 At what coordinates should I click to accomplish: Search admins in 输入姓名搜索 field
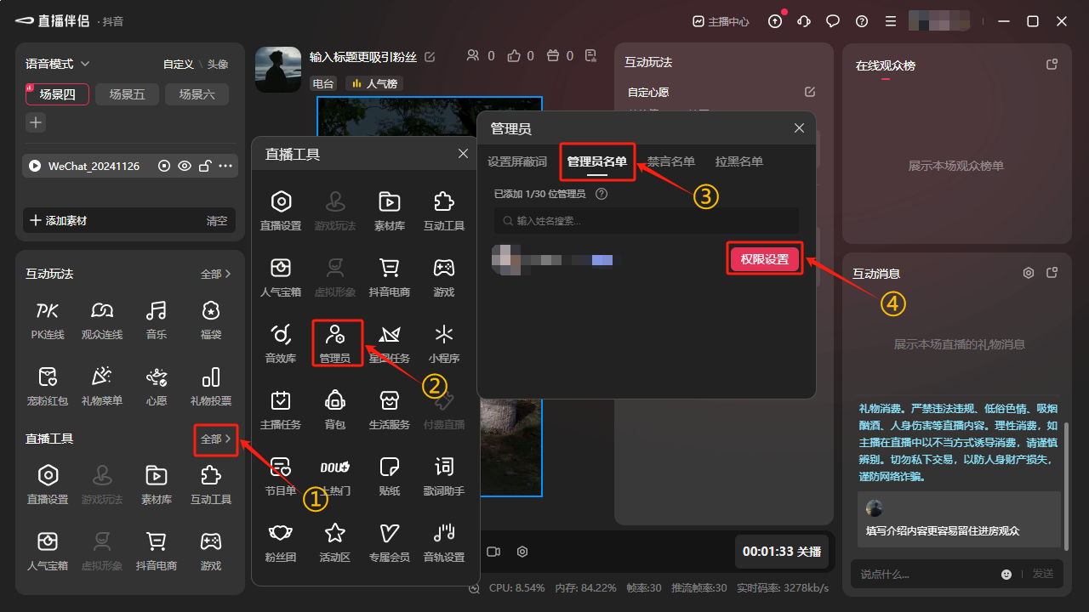647,220
